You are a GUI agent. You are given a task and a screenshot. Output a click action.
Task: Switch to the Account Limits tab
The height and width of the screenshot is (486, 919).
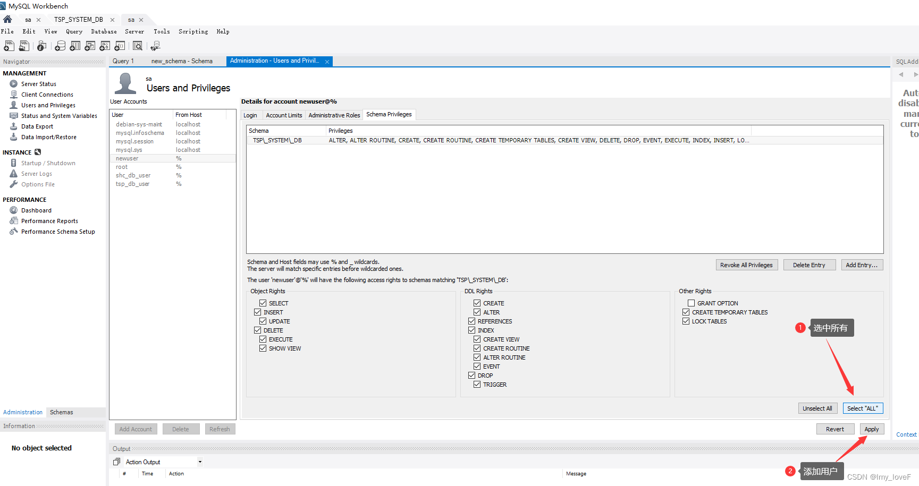point(284,115)
